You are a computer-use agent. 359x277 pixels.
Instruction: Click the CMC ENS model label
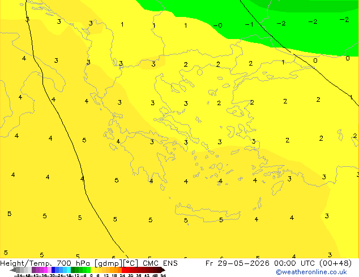[160, 263]
